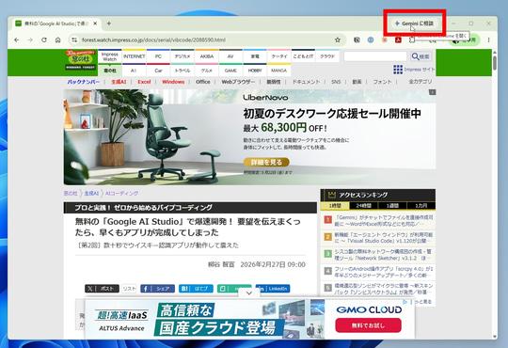Viewport: 508px width, 348px height.
Task: Click the browser back arrow
Action: pyautogui.click(x=17, y=40)
